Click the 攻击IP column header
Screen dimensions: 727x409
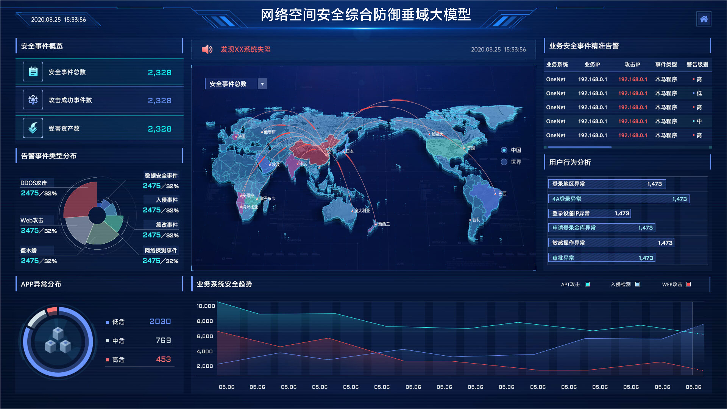pos(632,65)
